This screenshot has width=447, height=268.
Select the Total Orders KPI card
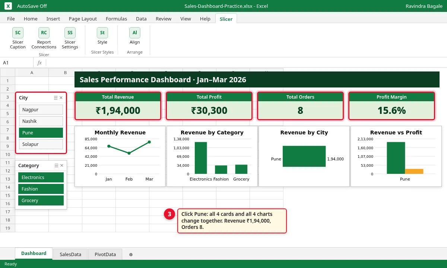pyautogui.click(x=300, y=106)
